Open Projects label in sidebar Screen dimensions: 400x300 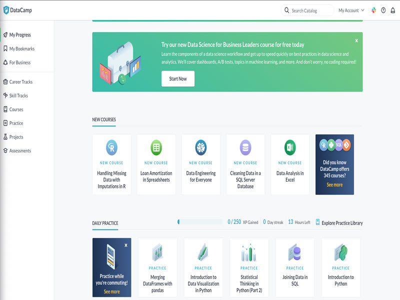16,137
